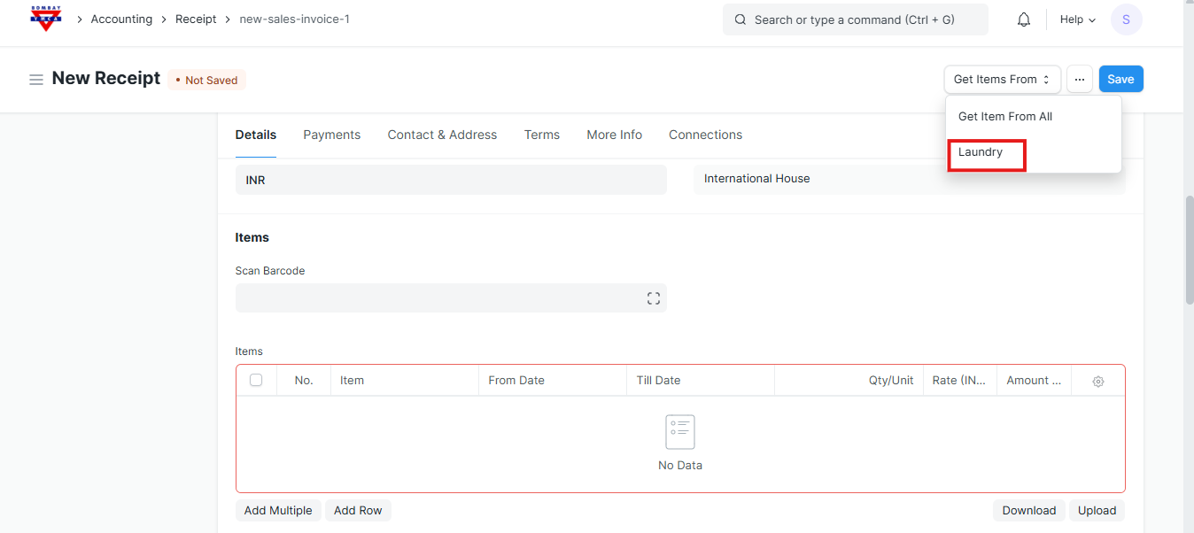Screen dimensions: 1194x533
Task: Click the search magnifier icon
Action: click(x=740, y=19)
